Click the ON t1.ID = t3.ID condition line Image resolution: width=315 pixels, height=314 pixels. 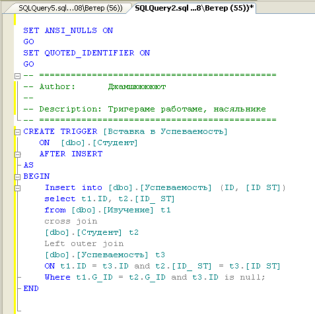[162, 266]
